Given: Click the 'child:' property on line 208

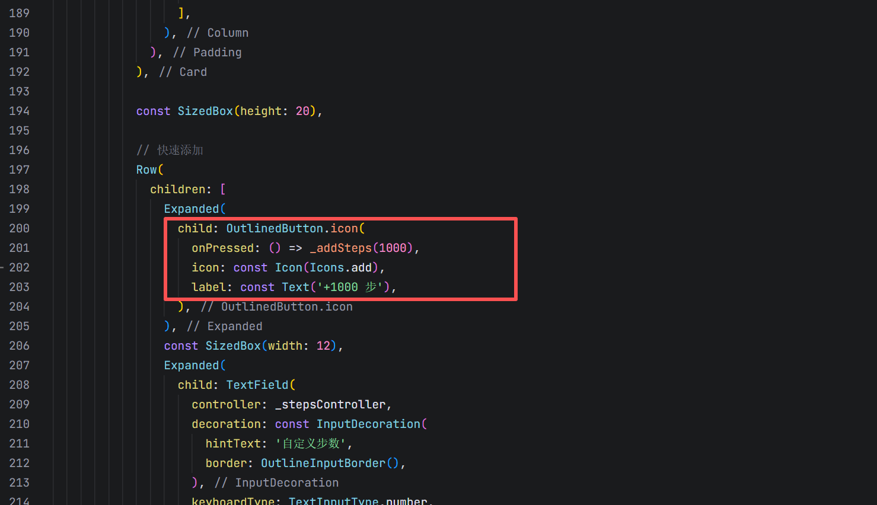Looking at the screenshot, I should 199,385.
